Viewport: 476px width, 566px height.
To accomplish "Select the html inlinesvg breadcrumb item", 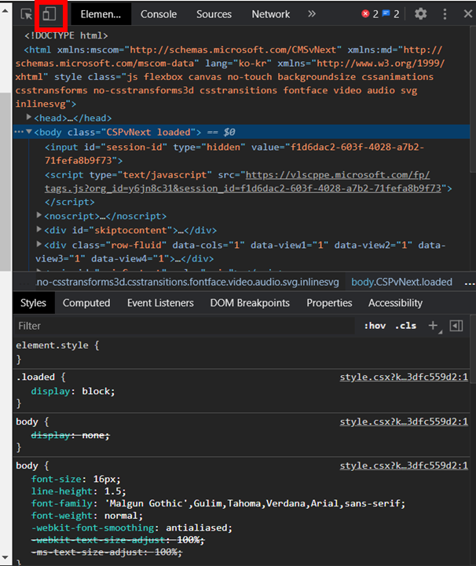I will point(188,282).
